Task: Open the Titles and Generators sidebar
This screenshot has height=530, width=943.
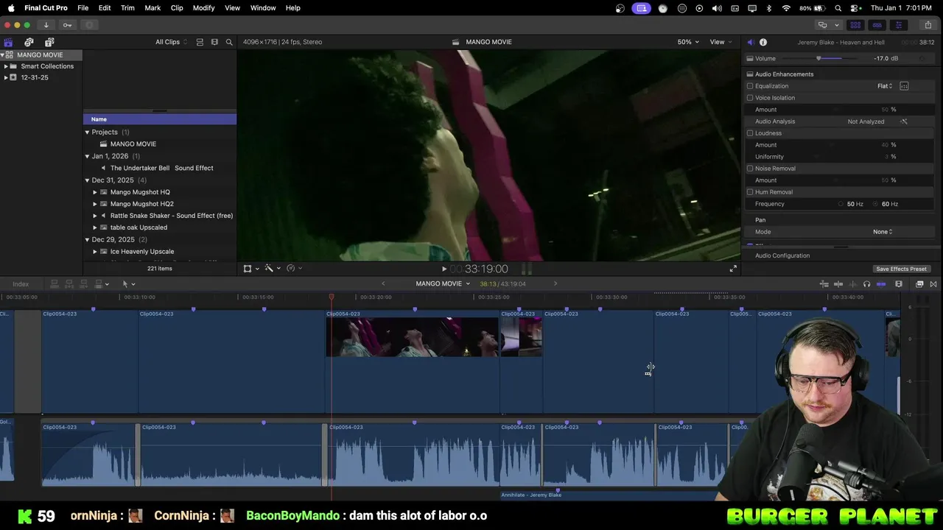Action: 49,42
